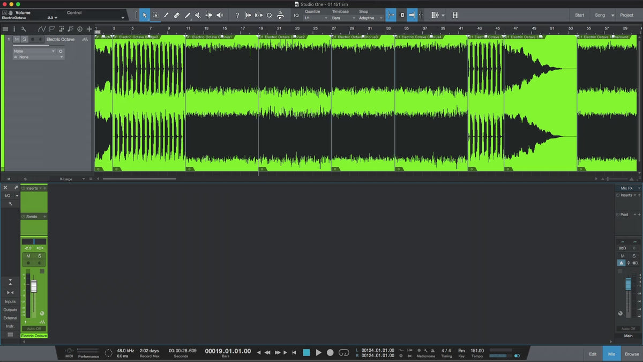The height and width of the screenshot is (362, 643).
Task: Select the Arrow tool in the toolbar
Action: coord(144,16)
